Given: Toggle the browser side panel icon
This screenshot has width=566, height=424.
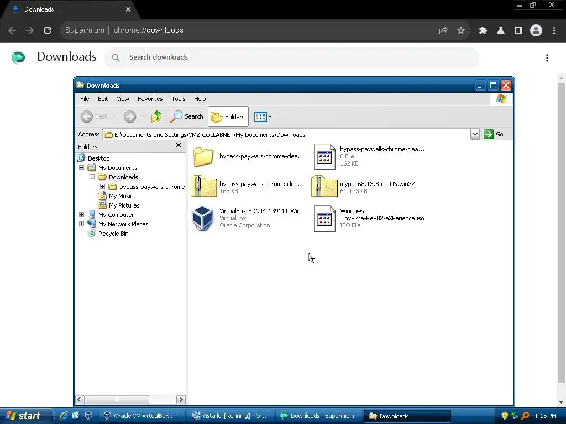Looking at the screenshot, I should coord(518,31).
